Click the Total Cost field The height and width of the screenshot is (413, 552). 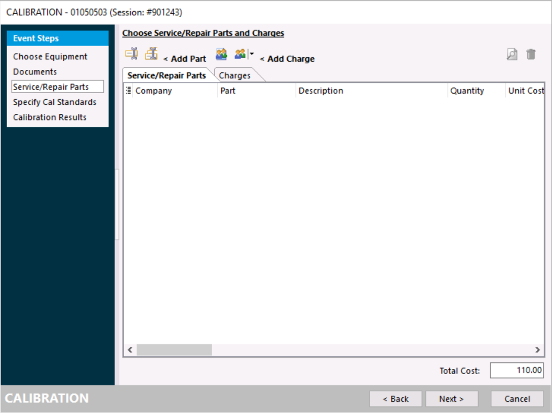pos(517,370)
